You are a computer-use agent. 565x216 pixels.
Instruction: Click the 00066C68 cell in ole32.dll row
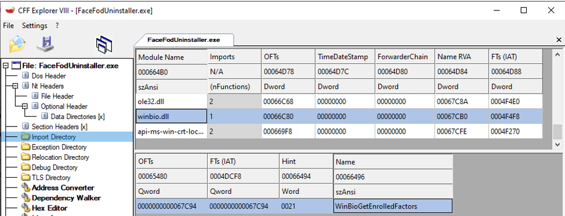click(288, 102)
